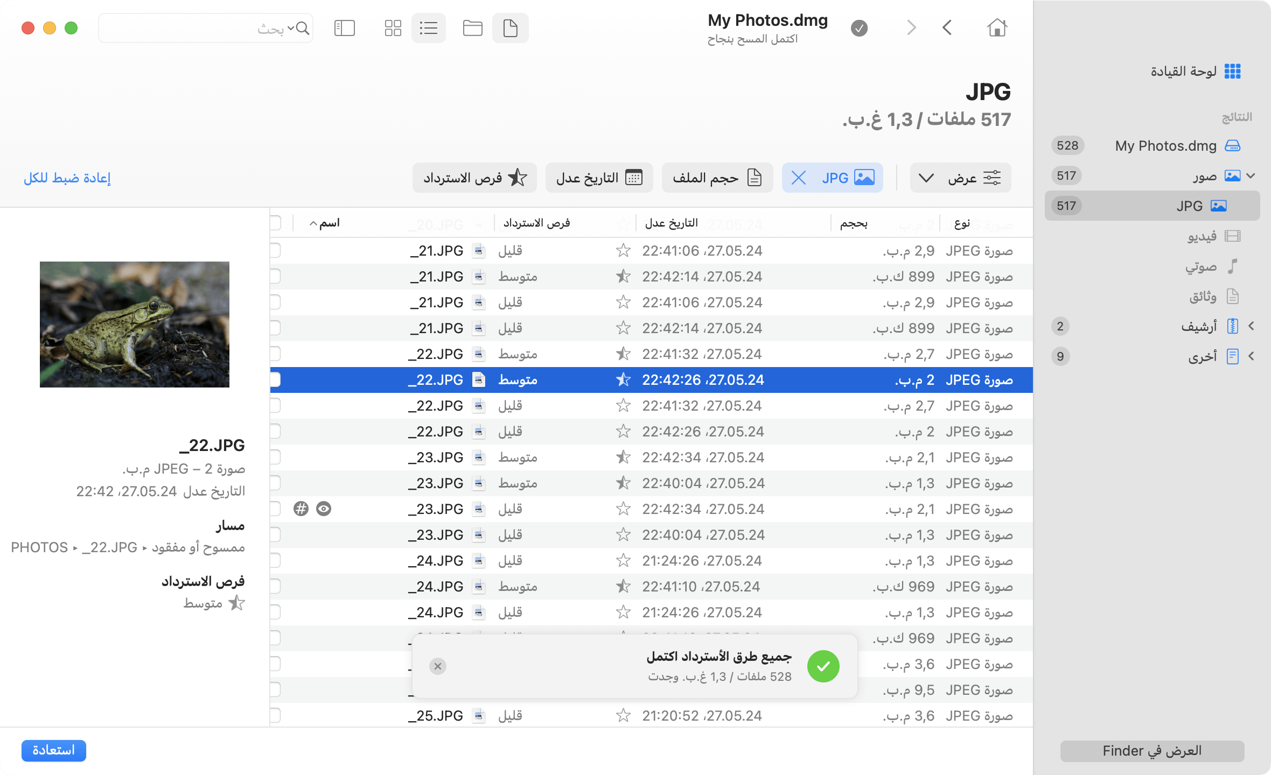Select grid thumbnails view mode
This screenshot has width=1271, height=775.
[393, 28]
